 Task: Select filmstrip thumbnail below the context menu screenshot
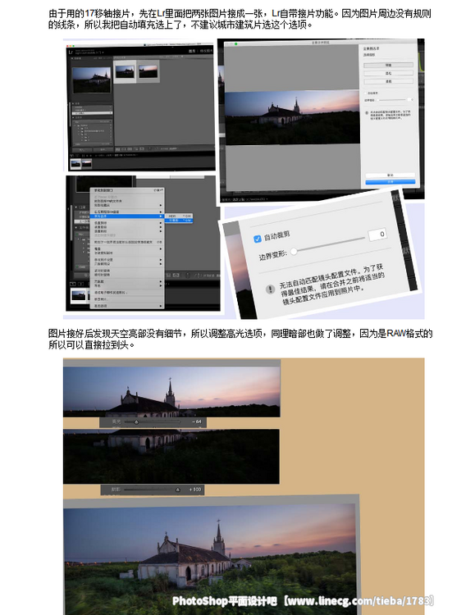79,295
